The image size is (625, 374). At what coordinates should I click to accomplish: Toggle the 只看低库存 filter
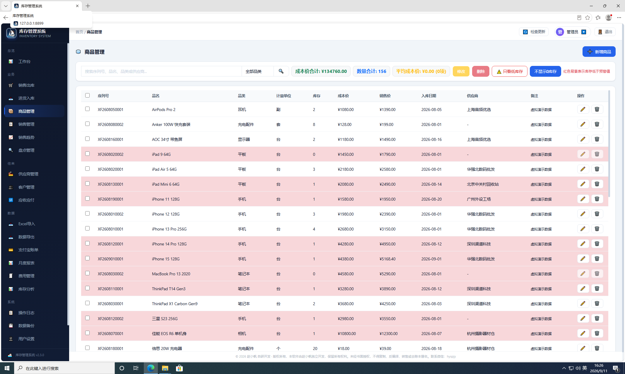pos(510,71)
